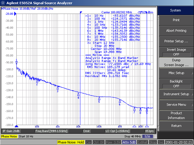Image resolution: width=194 pixels, height=145 pixels.
Task: Toggle the Invert Image OFF setting
Action: click(x=176, y=52)
